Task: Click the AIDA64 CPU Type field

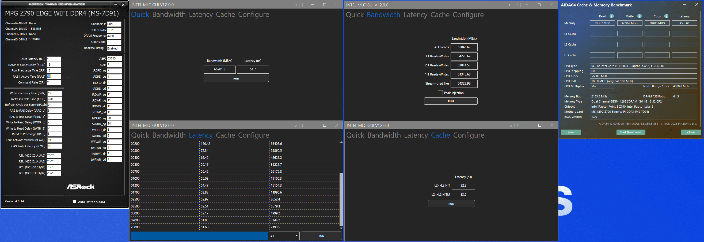Action: [x=643, y=66]
